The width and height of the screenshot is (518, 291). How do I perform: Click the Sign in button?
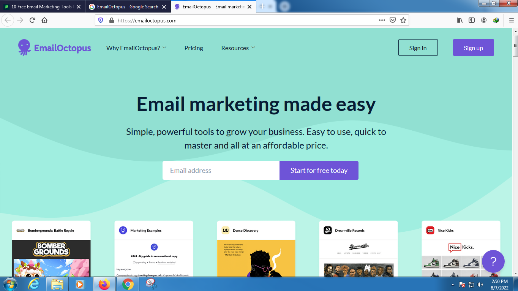coord(418,47)
